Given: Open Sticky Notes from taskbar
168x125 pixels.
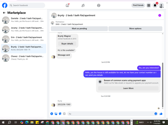Looking at the screenshot, I should click(37, 122).
